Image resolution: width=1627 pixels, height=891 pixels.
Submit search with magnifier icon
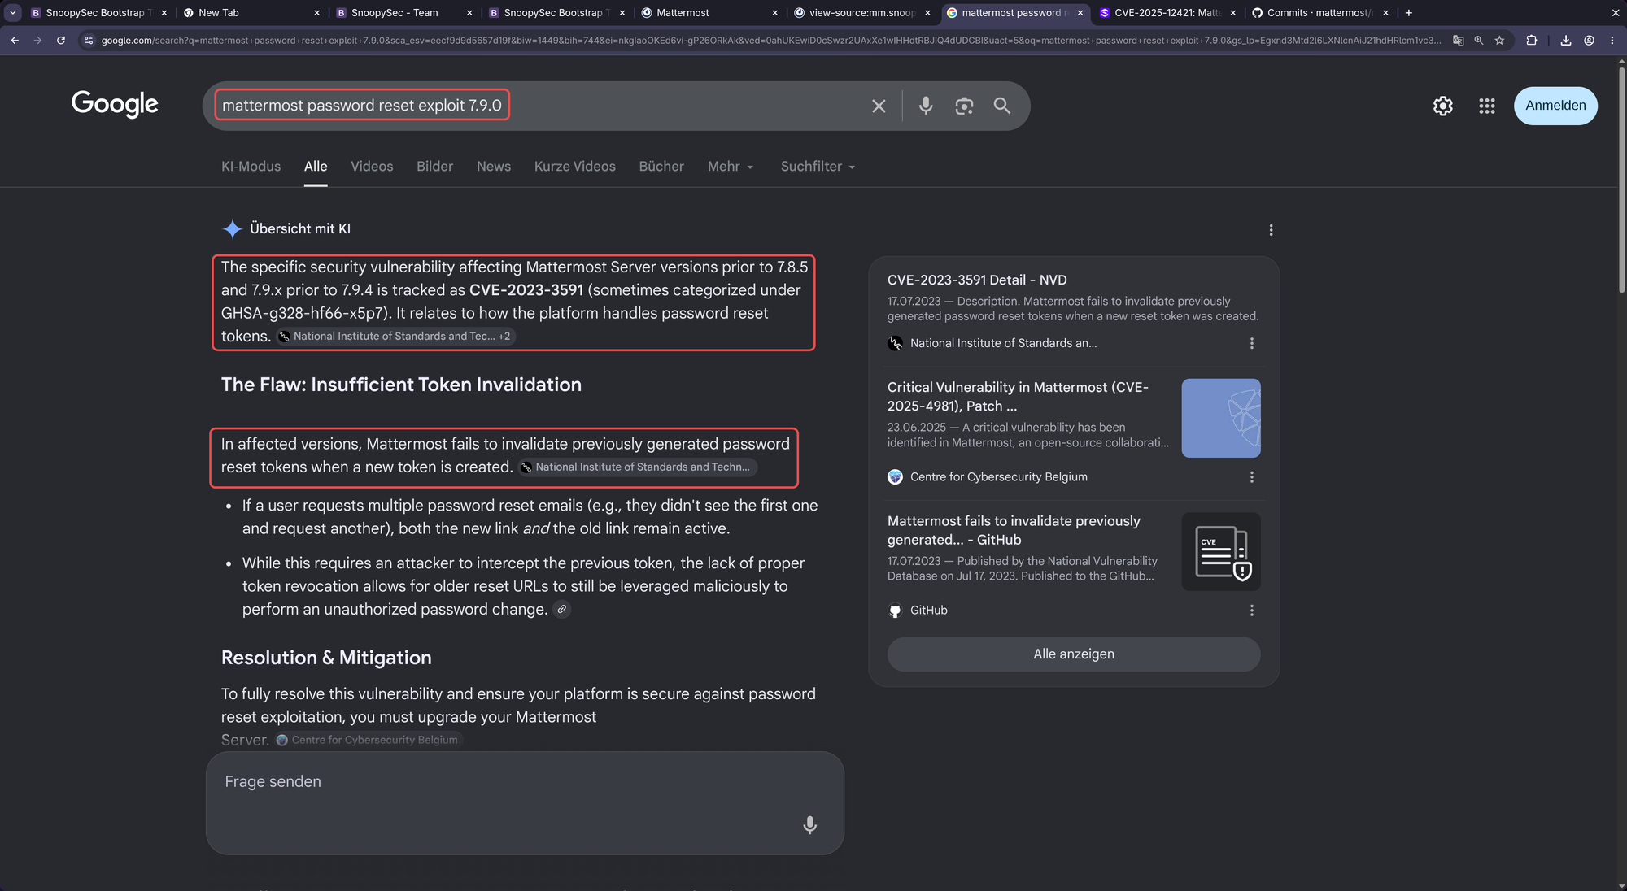1002,106
